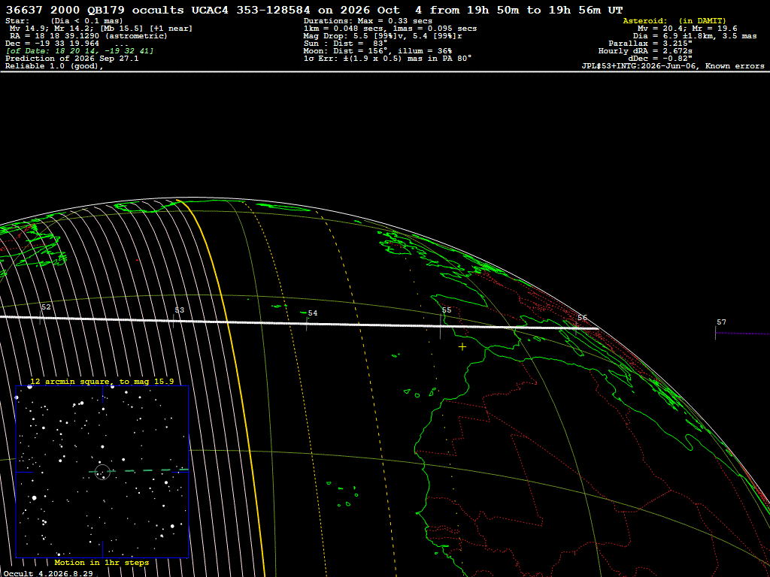Click the 57 minute marker off globe
The width and height of the screenshot is (770, 577).
click(x=721, y=322)
